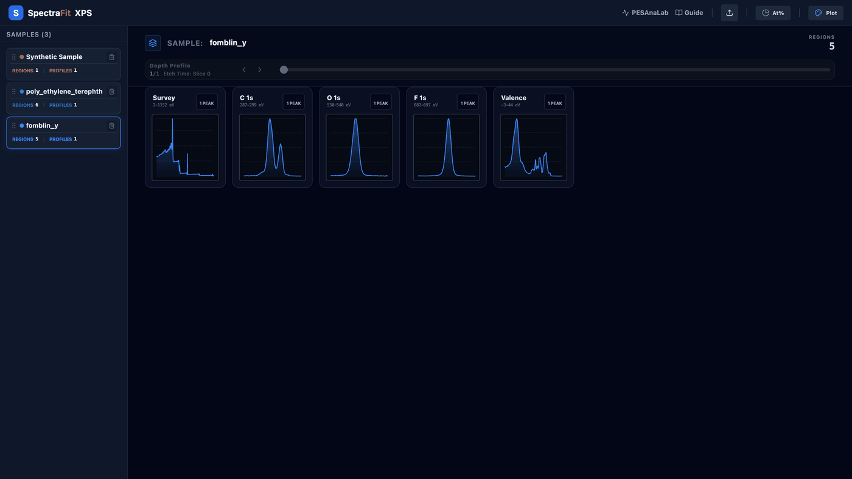Click the layers icon beside SAMPLE label
This screenshot has width=852, height=479.
point(153,43)
